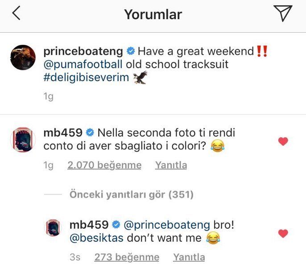Tap the paper plane share icon

click(283, 13)
